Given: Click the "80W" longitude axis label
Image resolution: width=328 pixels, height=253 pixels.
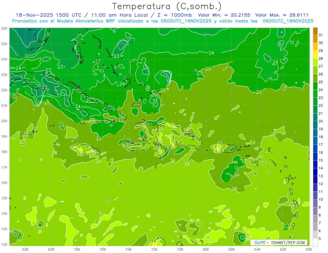Looking at the screenshot, I should coord(51,249).
